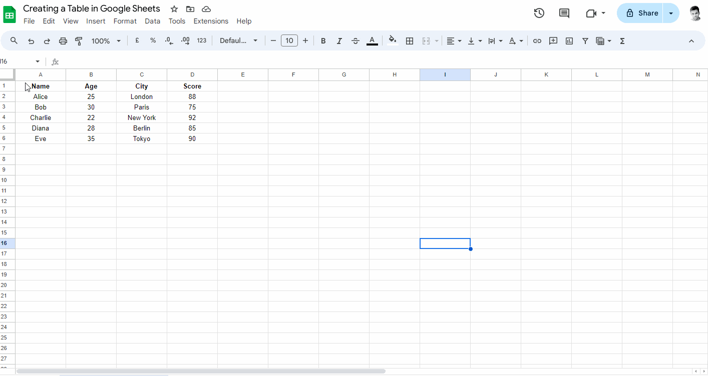Insert a comment
Viewport: 708px width, 376px height.
pos(553,40)
